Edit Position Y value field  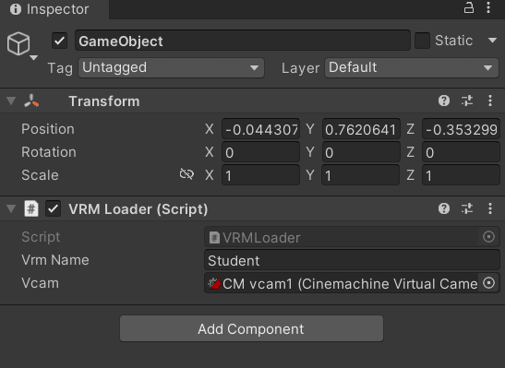point(361,129)
